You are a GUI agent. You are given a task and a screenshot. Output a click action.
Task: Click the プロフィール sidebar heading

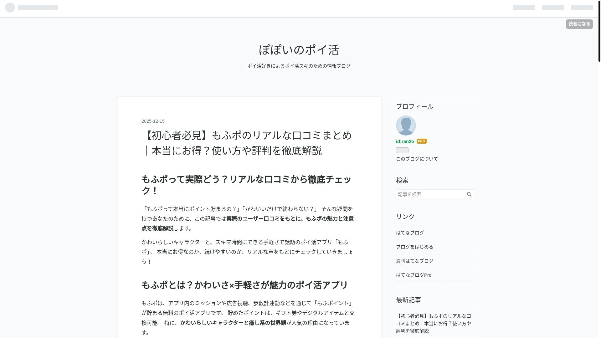[415, 106]
